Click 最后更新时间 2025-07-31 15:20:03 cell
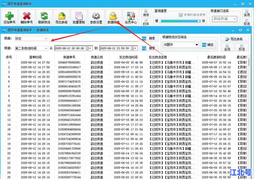 216,82
